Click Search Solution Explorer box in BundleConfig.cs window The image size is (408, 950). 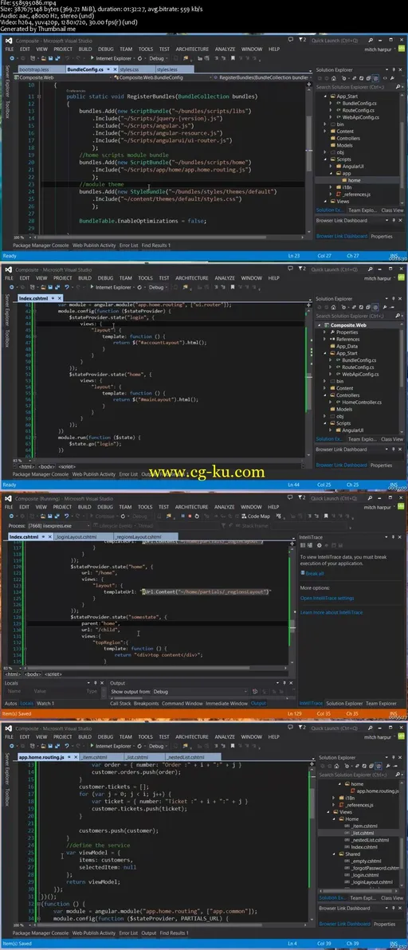click(359, 87)
